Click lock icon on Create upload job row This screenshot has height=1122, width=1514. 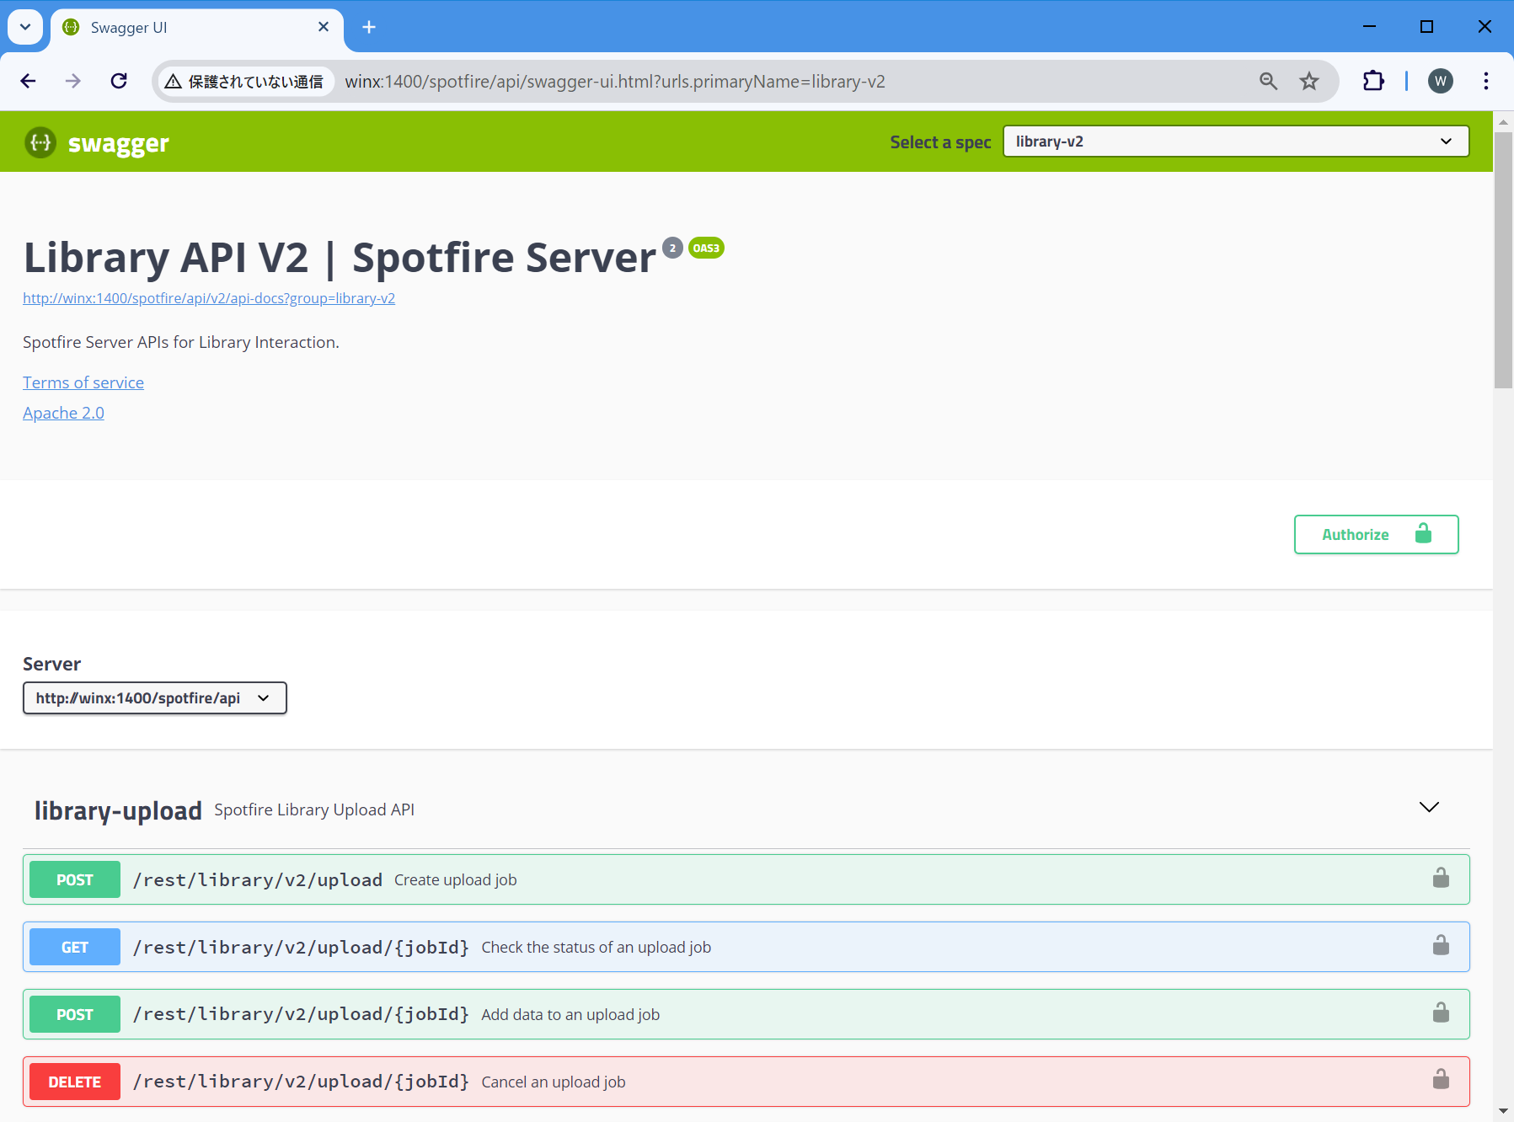coord(1441,879)
